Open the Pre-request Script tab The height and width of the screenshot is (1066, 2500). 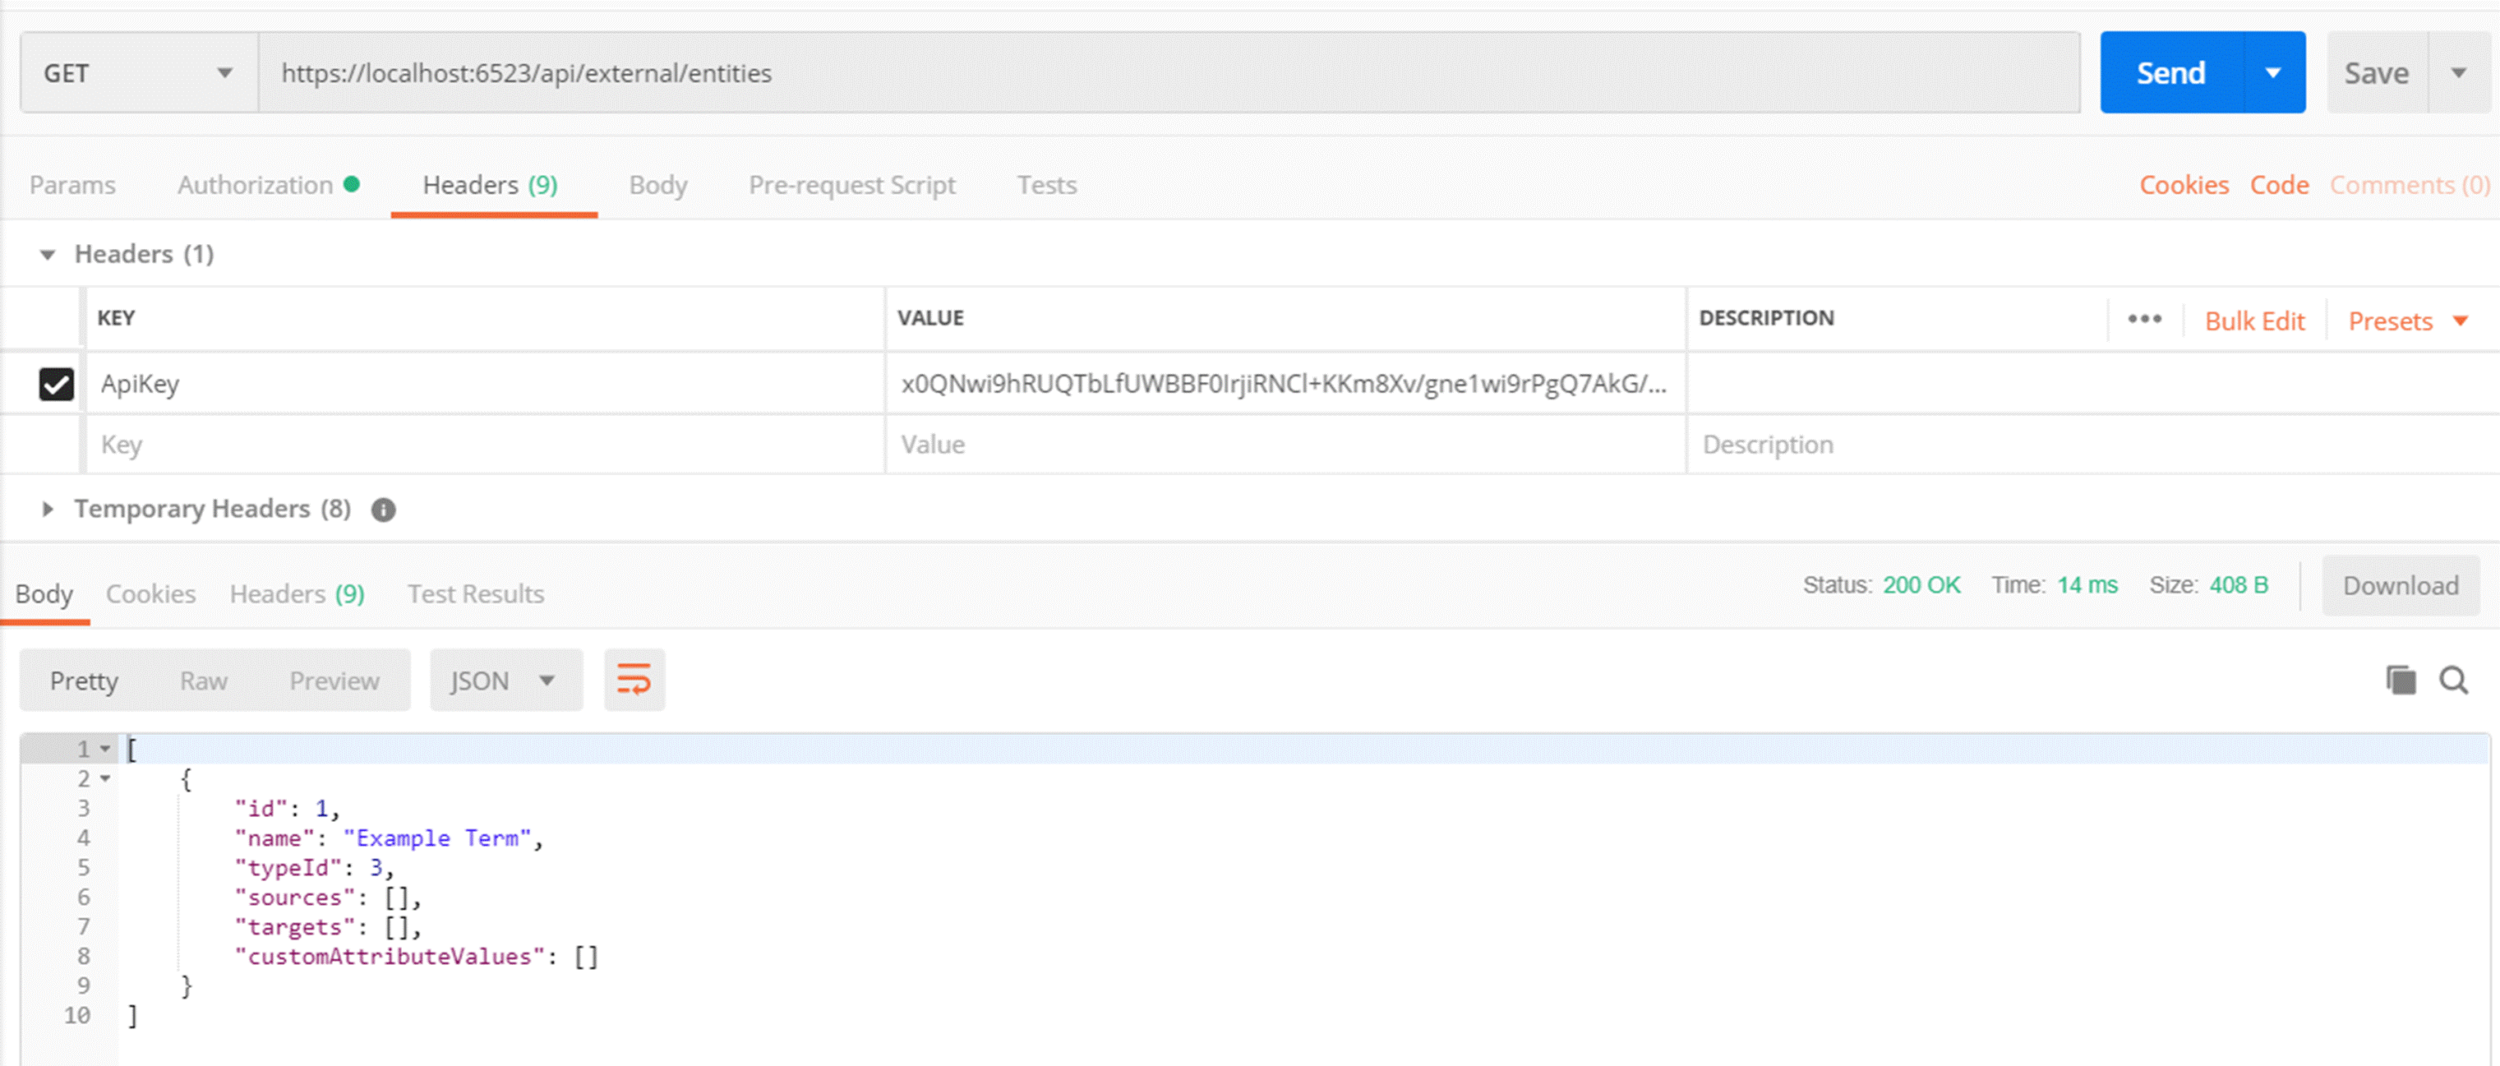852,184
